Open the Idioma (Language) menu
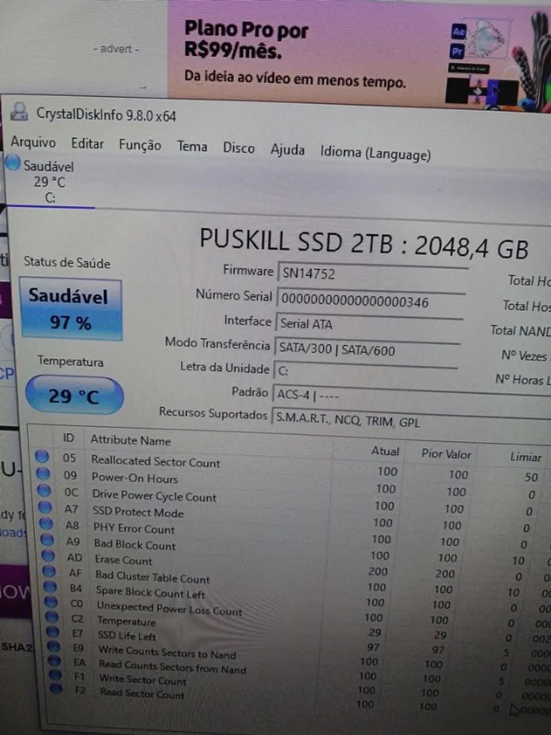Image resolution: width=551 pixels, height=735 pixels. (x=375, y=153)
